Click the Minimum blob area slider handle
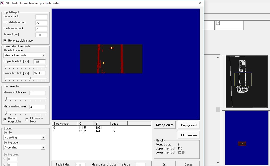This screenshot has width=270, height=166. click(x=6, y=98)
